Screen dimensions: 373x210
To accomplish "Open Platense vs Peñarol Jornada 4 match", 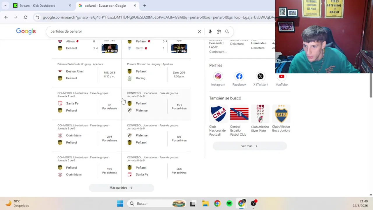I will (156, 136).
